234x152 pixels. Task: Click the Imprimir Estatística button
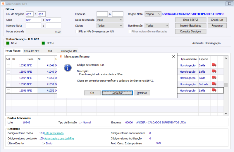[x=191, y=26]
